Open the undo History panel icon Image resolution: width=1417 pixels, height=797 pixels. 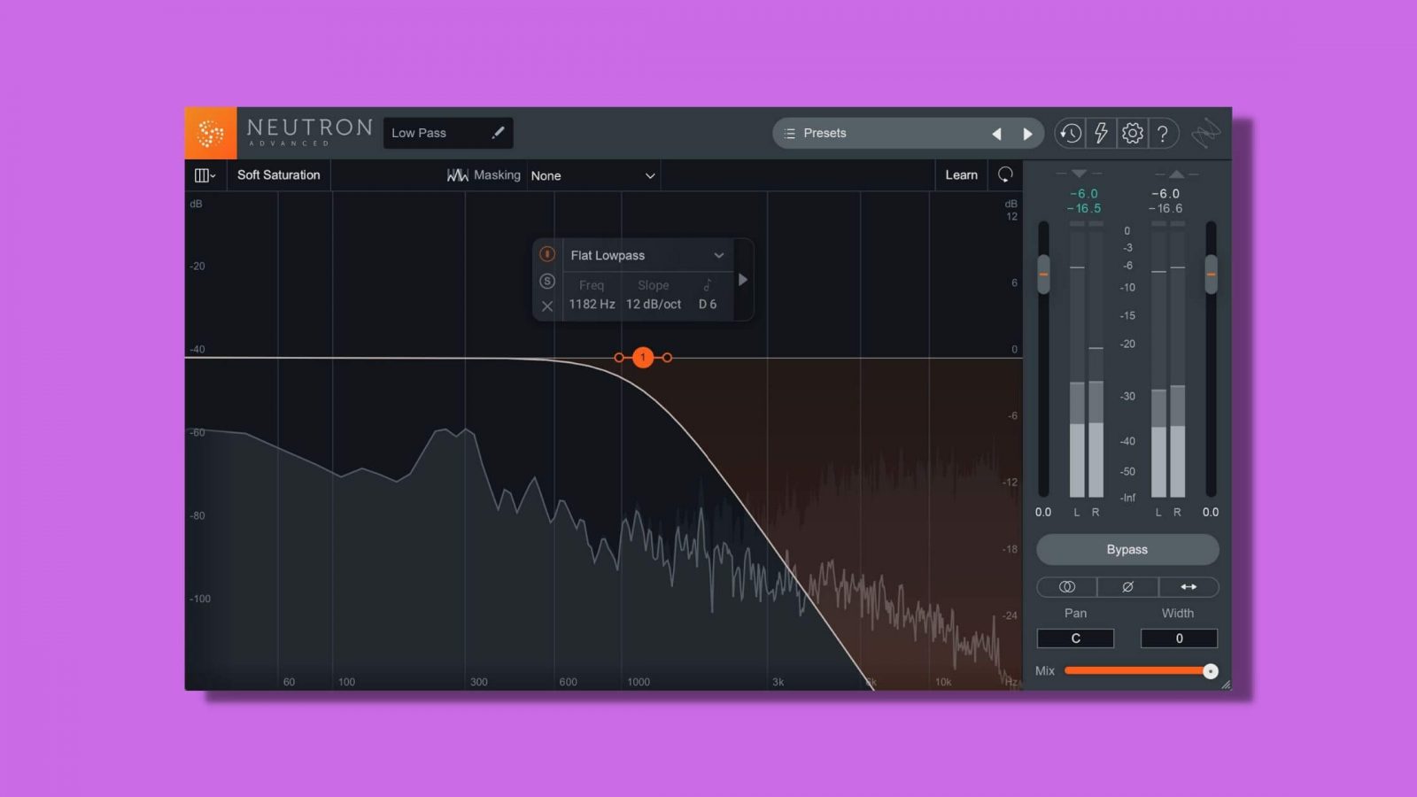point(1070,133)
